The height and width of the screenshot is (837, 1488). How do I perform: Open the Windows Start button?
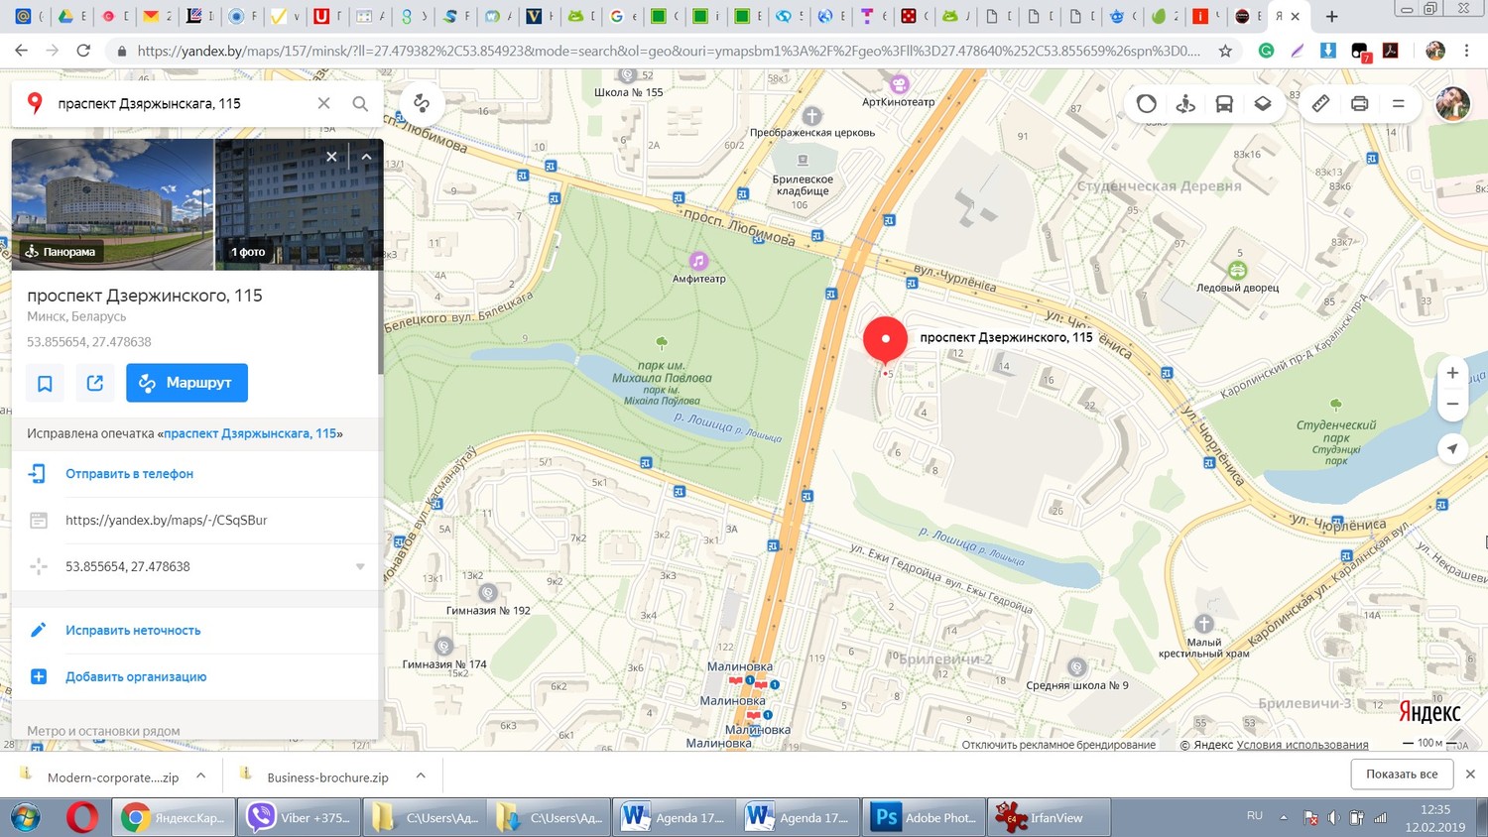(x=25, y=818)
